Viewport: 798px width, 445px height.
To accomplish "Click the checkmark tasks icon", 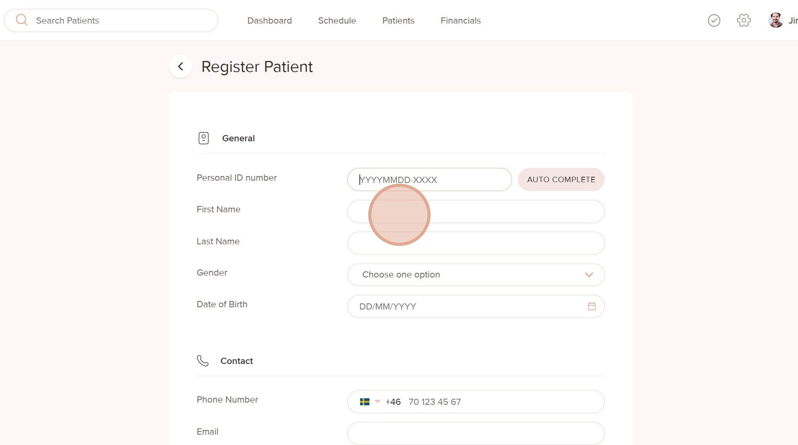I will pos(714,20).
